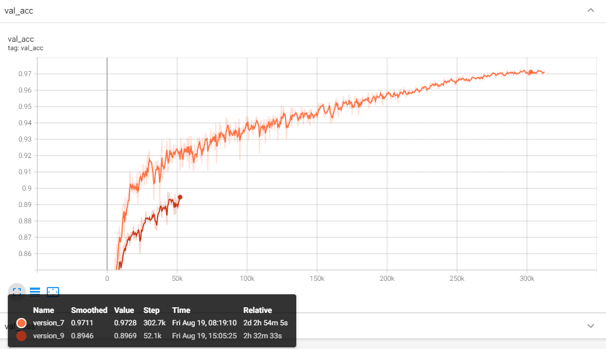Click the 150k label on the x-axis

pyautogui.click(x=317, y=279)
